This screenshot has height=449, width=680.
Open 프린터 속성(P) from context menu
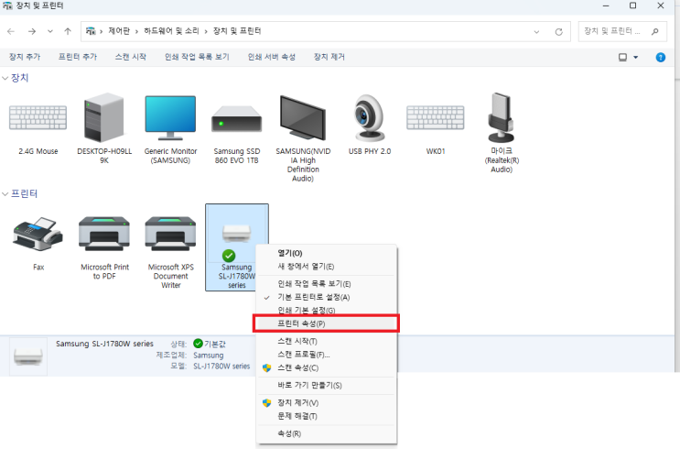pyautogui.click(x=326, y=324)
